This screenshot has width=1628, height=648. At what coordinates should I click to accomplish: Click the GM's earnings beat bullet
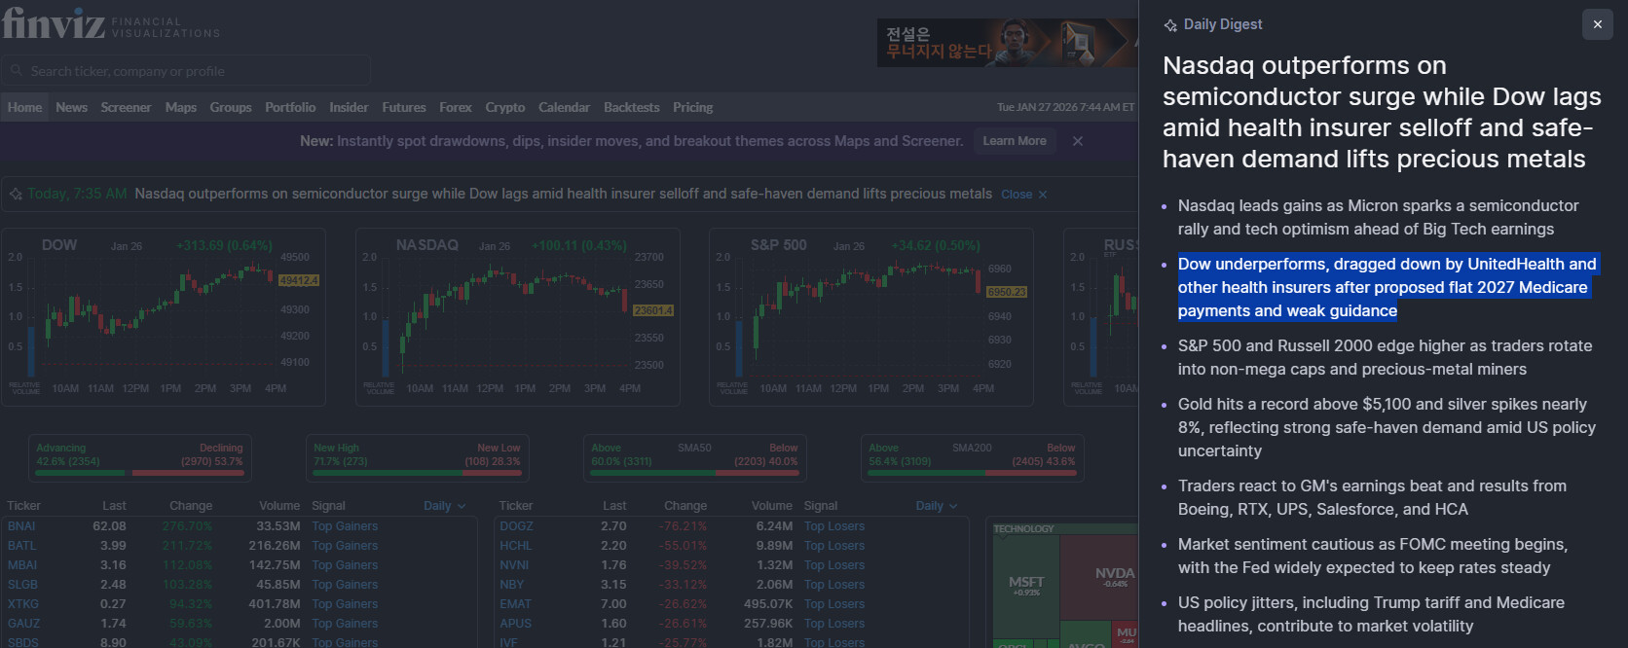pyautogui.click(x=1372, y=497)
